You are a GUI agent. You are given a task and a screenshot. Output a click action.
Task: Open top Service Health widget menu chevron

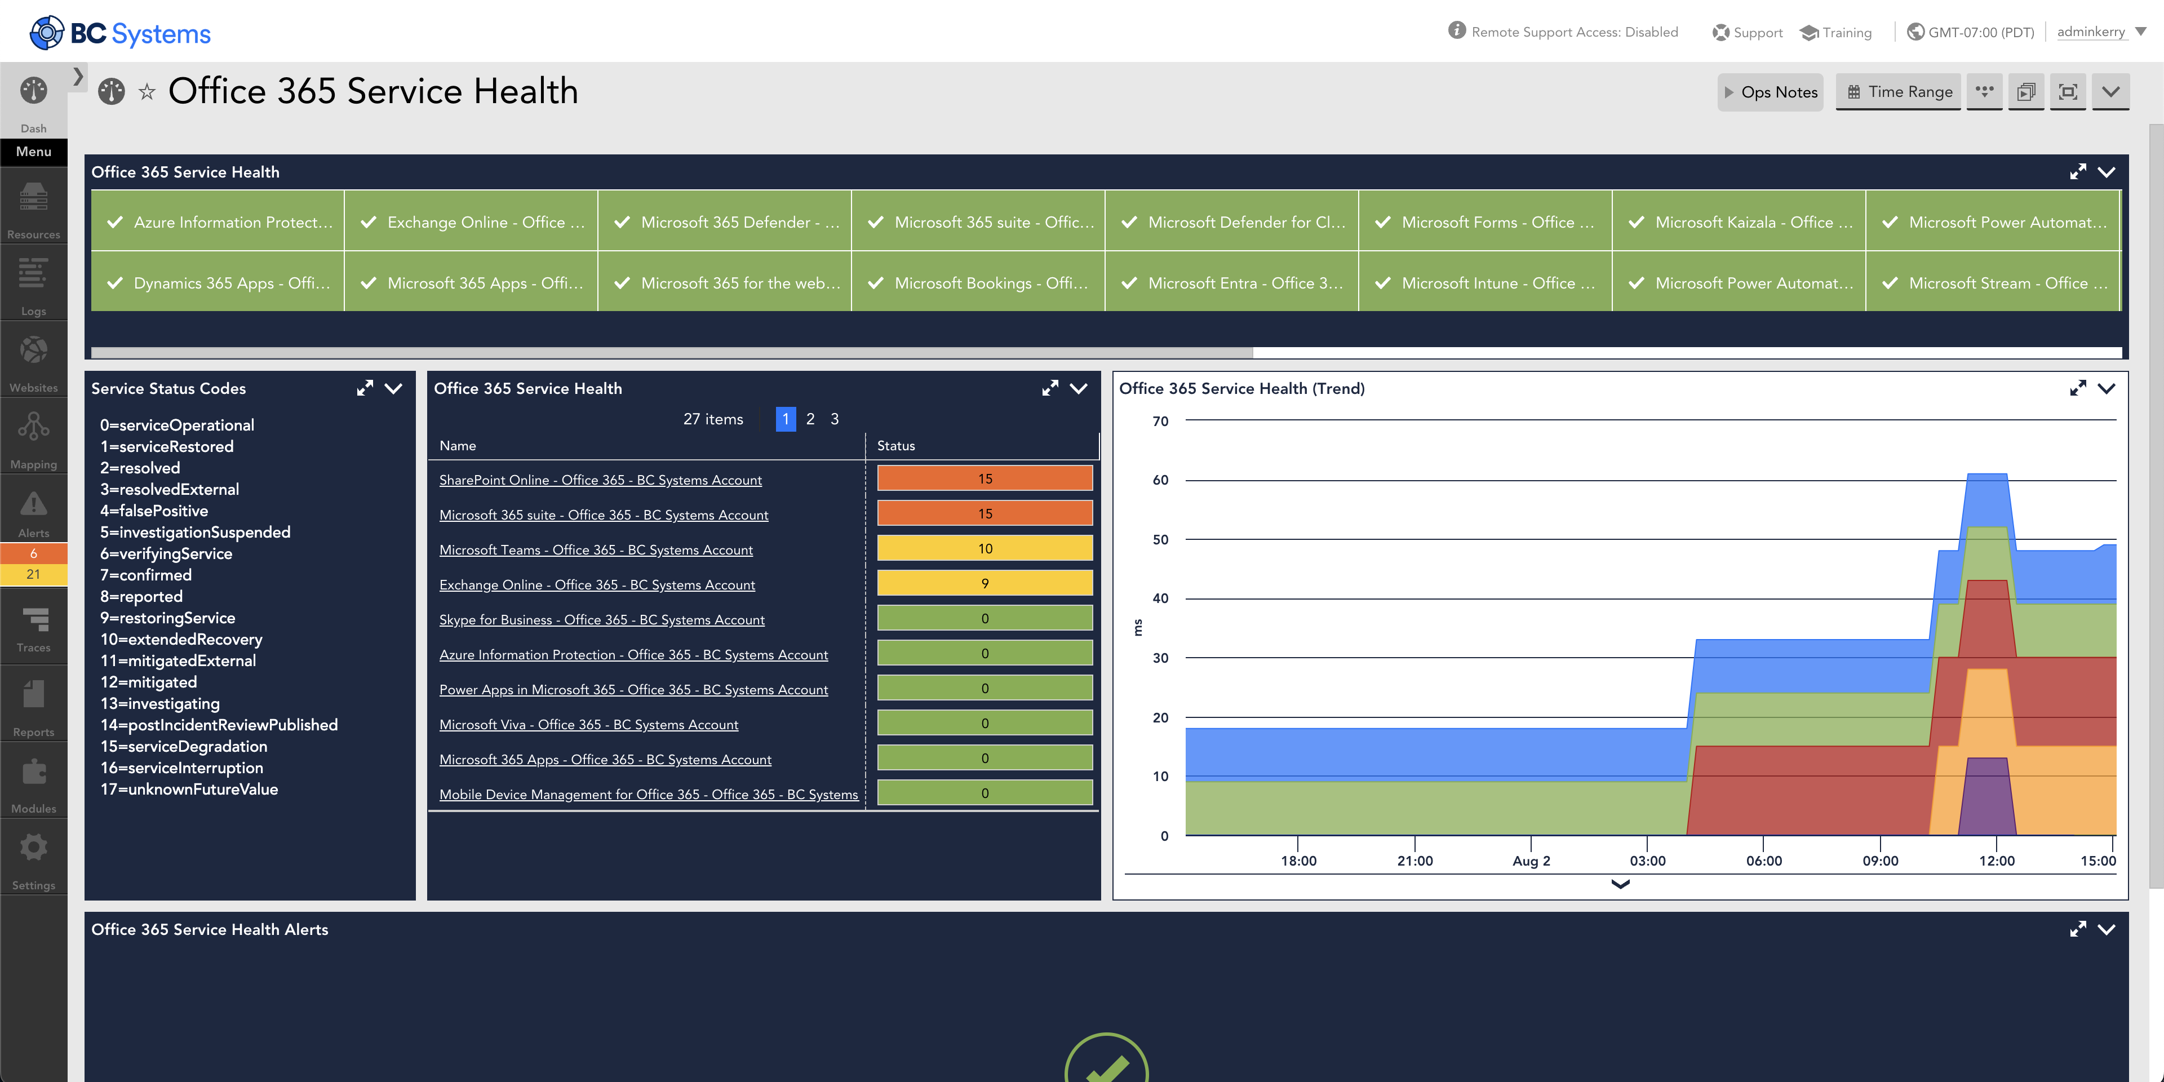(x=2106, y=171)
